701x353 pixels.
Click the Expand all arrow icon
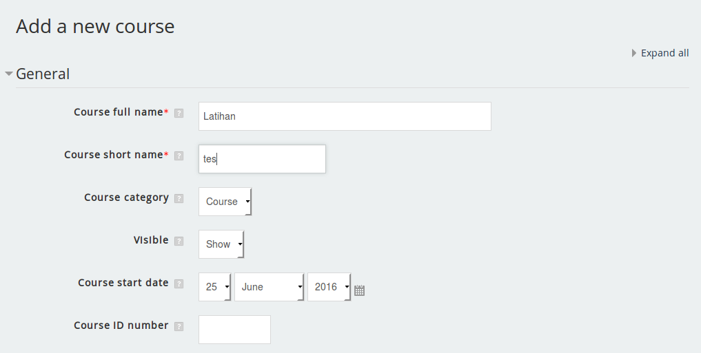click(634, 53)
